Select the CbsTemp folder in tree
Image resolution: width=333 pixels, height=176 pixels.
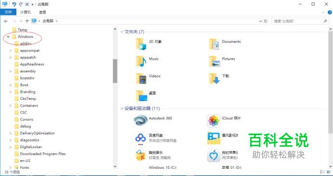click(x=28, y=99)
